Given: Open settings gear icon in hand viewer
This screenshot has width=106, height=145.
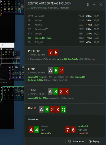Looking at the screenshot, I should tap(88, 5).
